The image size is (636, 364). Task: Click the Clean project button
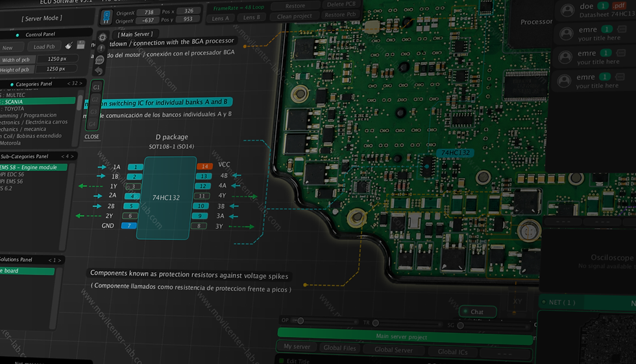(x=295, y=16)
